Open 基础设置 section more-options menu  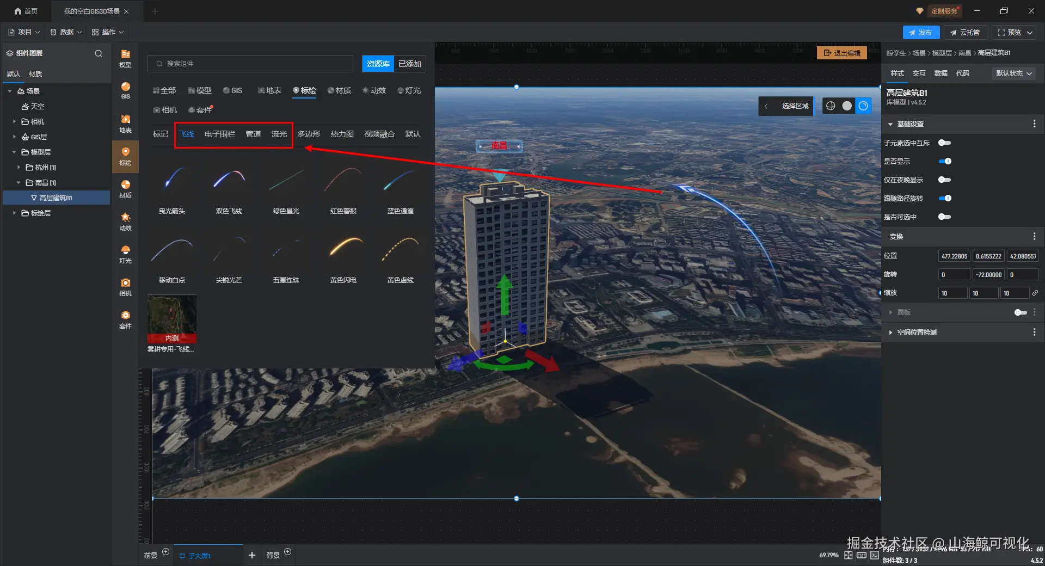pyautogui.click(x=1034, y=124)
